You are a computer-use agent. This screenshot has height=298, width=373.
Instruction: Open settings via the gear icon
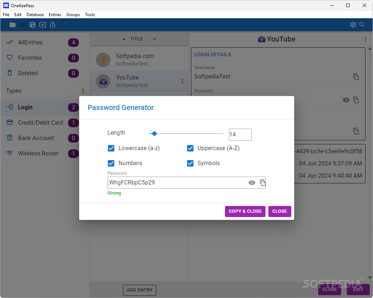[x=353, y=25]
